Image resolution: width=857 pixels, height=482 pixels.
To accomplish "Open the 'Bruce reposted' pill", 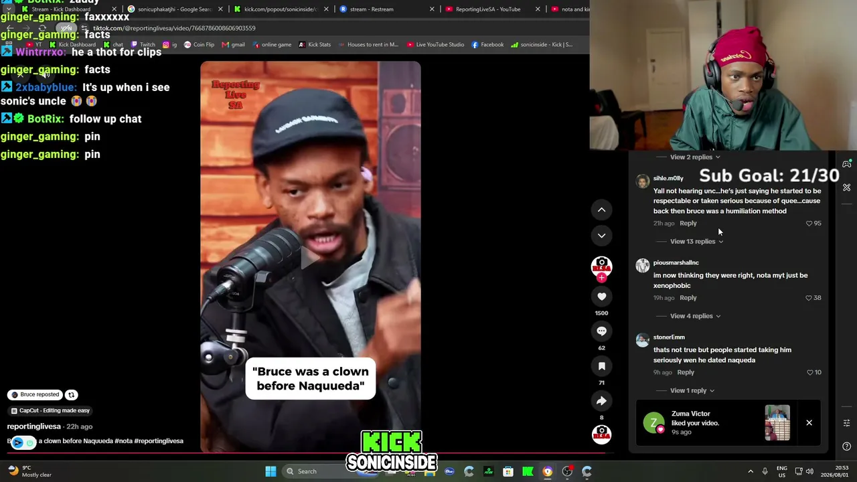I will (35, 395).
